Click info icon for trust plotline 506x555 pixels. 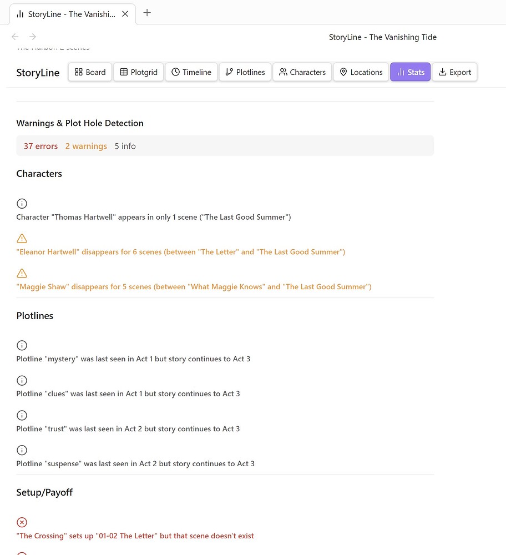coord(22,415)
